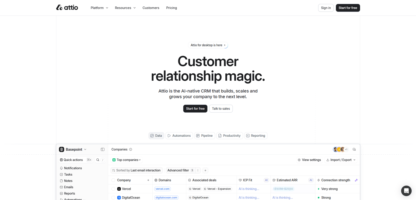The height and width of the screenshot is (200, 416).
Task: Open Import / Export dropdown
Action: click(x=341, y=160)
